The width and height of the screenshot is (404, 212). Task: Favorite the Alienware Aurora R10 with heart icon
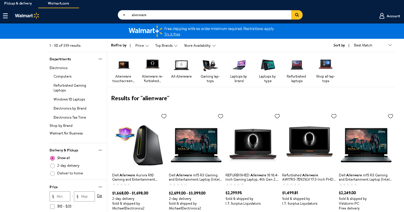pyautogui.click(x=164, y=116)
